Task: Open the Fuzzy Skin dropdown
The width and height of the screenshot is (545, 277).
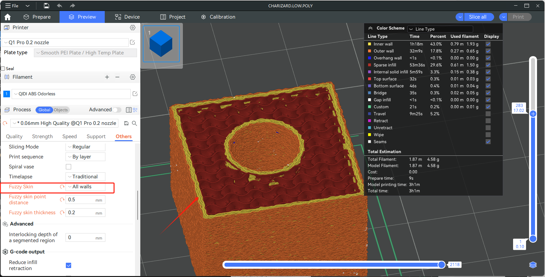Action: pos(85,187)
